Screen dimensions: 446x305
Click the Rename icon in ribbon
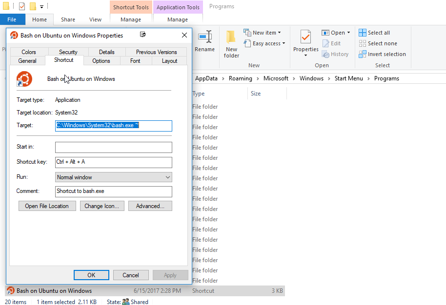[205, 37]
